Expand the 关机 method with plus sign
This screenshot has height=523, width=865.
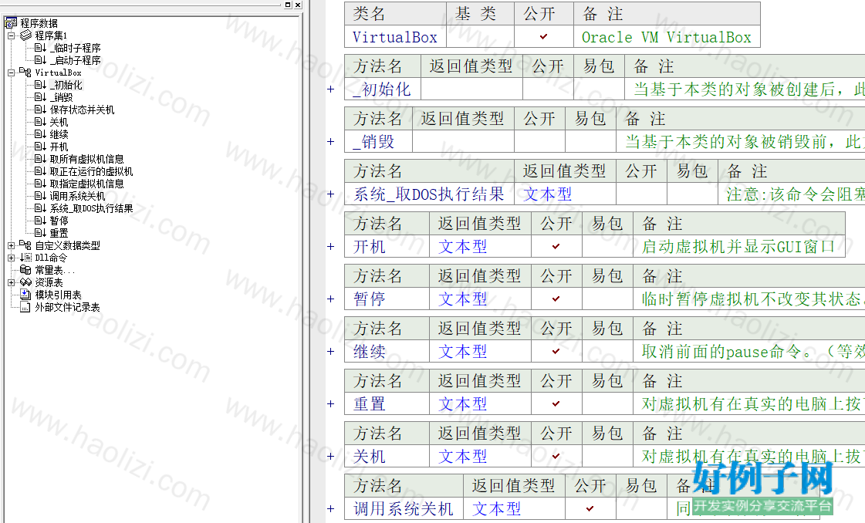click(x=331, y=456)
